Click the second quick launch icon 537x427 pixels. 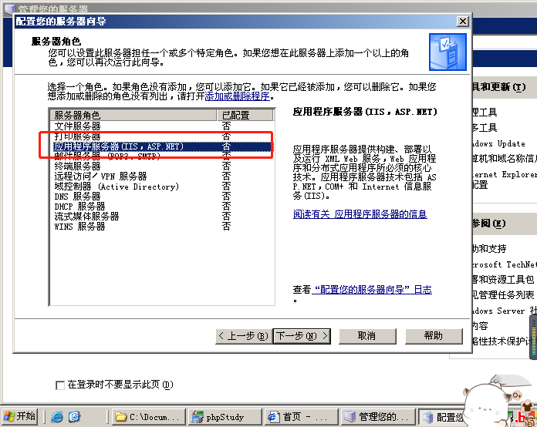[74, 417]
